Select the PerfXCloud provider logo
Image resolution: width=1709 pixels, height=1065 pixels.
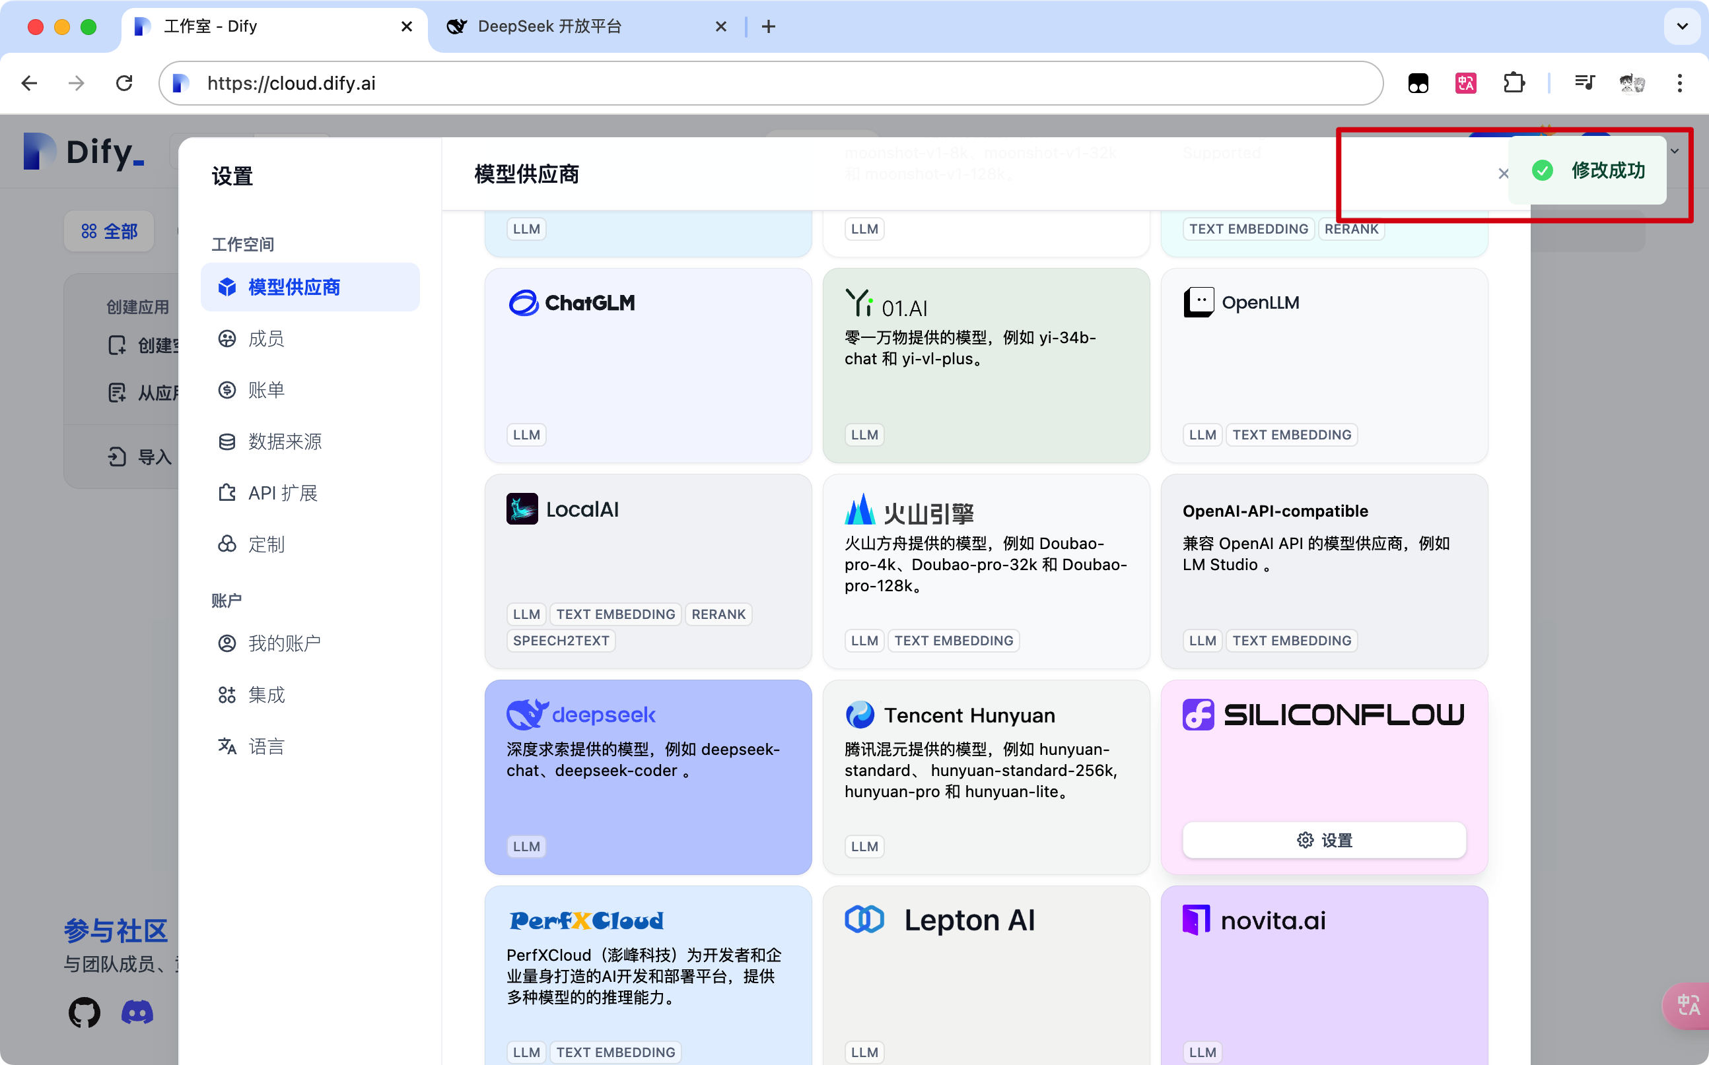click(586, 920)
